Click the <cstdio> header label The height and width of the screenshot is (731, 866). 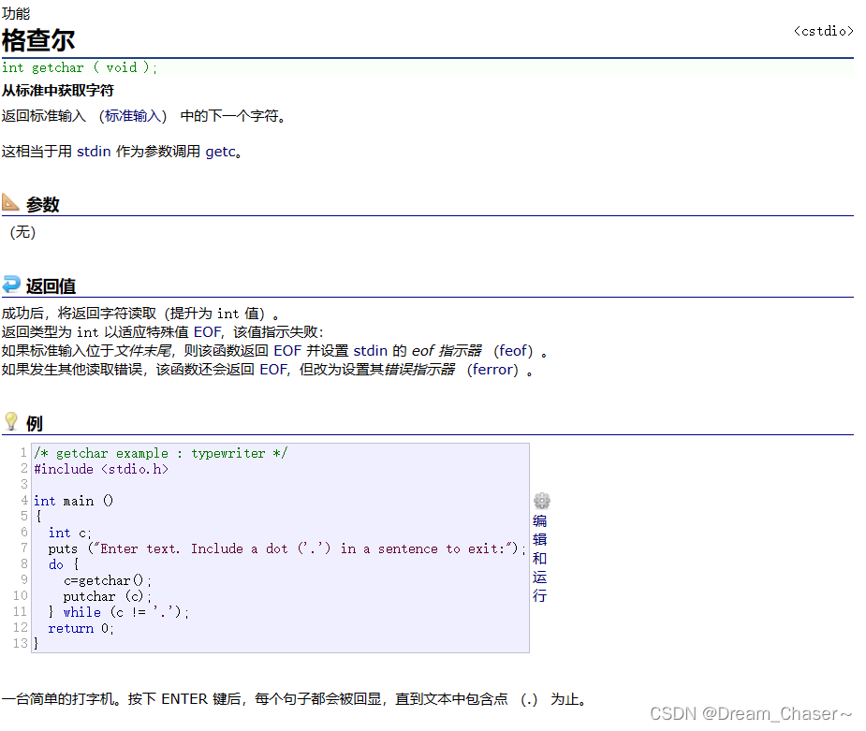pyautogui.click(x=824, y=31)
